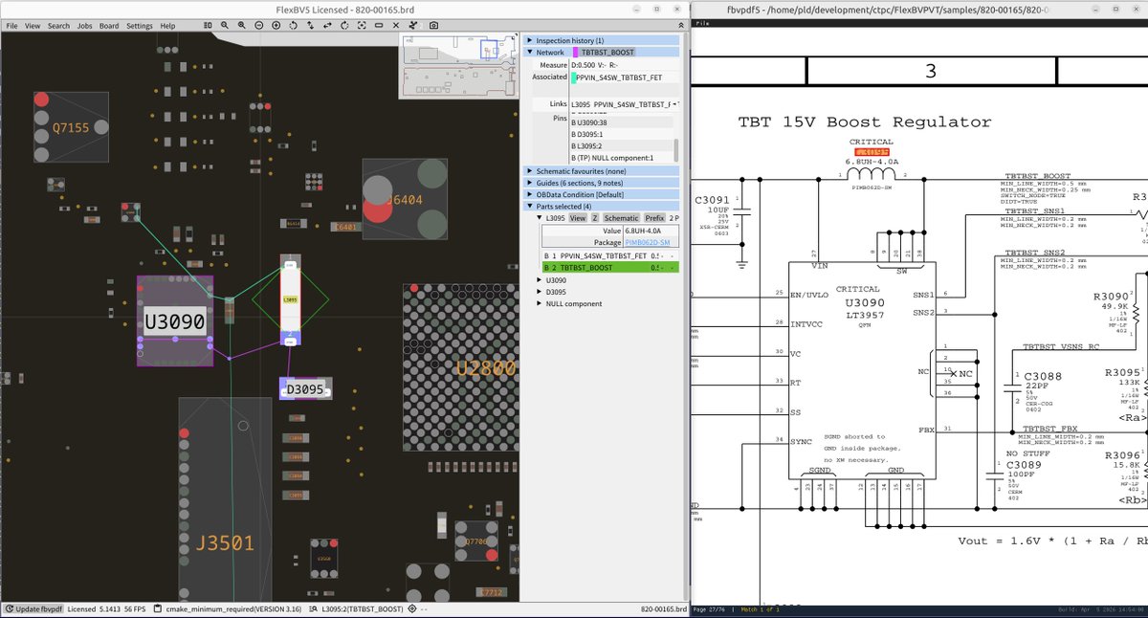Click the first magnifier search icon
Viewport: 1148px width, 618px height.
pyautogui.click(x=224, y=26)
